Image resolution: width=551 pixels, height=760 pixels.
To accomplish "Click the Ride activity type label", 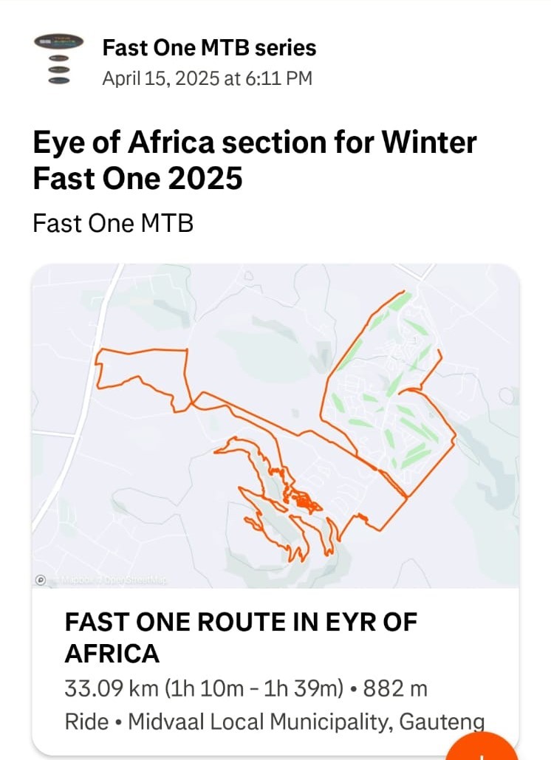I will [86, 722].
